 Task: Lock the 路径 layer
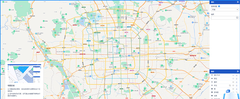(x=237, y=79)
